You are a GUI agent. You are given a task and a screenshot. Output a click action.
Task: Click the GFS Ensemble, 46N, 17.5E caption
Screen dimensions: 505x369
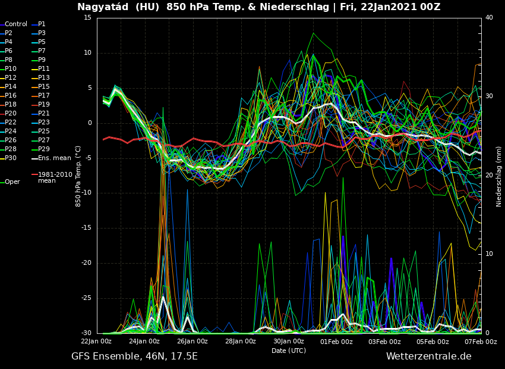134,357
